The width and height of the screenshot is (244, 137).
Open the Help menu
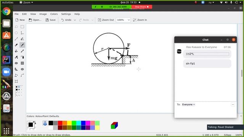77,14
